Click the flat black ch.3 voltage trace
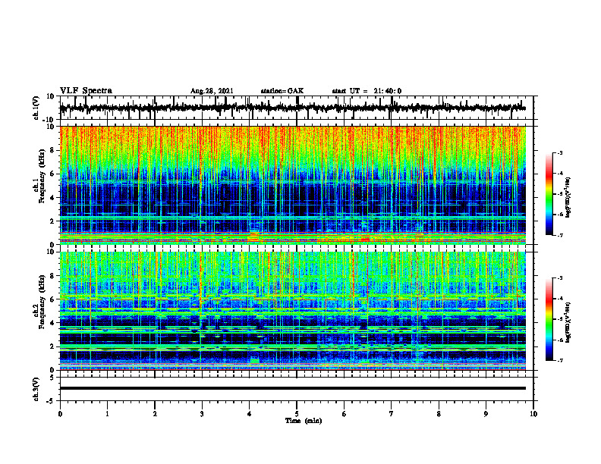Viewport: 601px width, 464px height. click(x=293, y=388)
